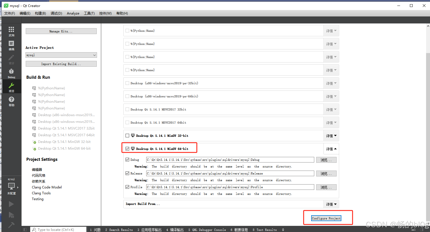The image size is (430, 232).
Task: Focus the Type to locate search box
Action: [58, 229]
